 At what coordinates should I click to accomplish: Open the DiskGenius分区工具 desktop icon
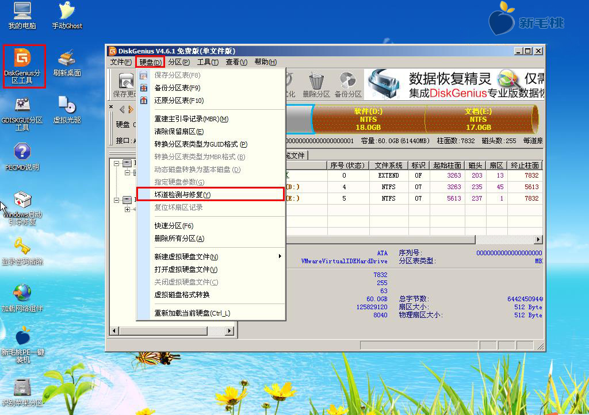coord(22,67)
